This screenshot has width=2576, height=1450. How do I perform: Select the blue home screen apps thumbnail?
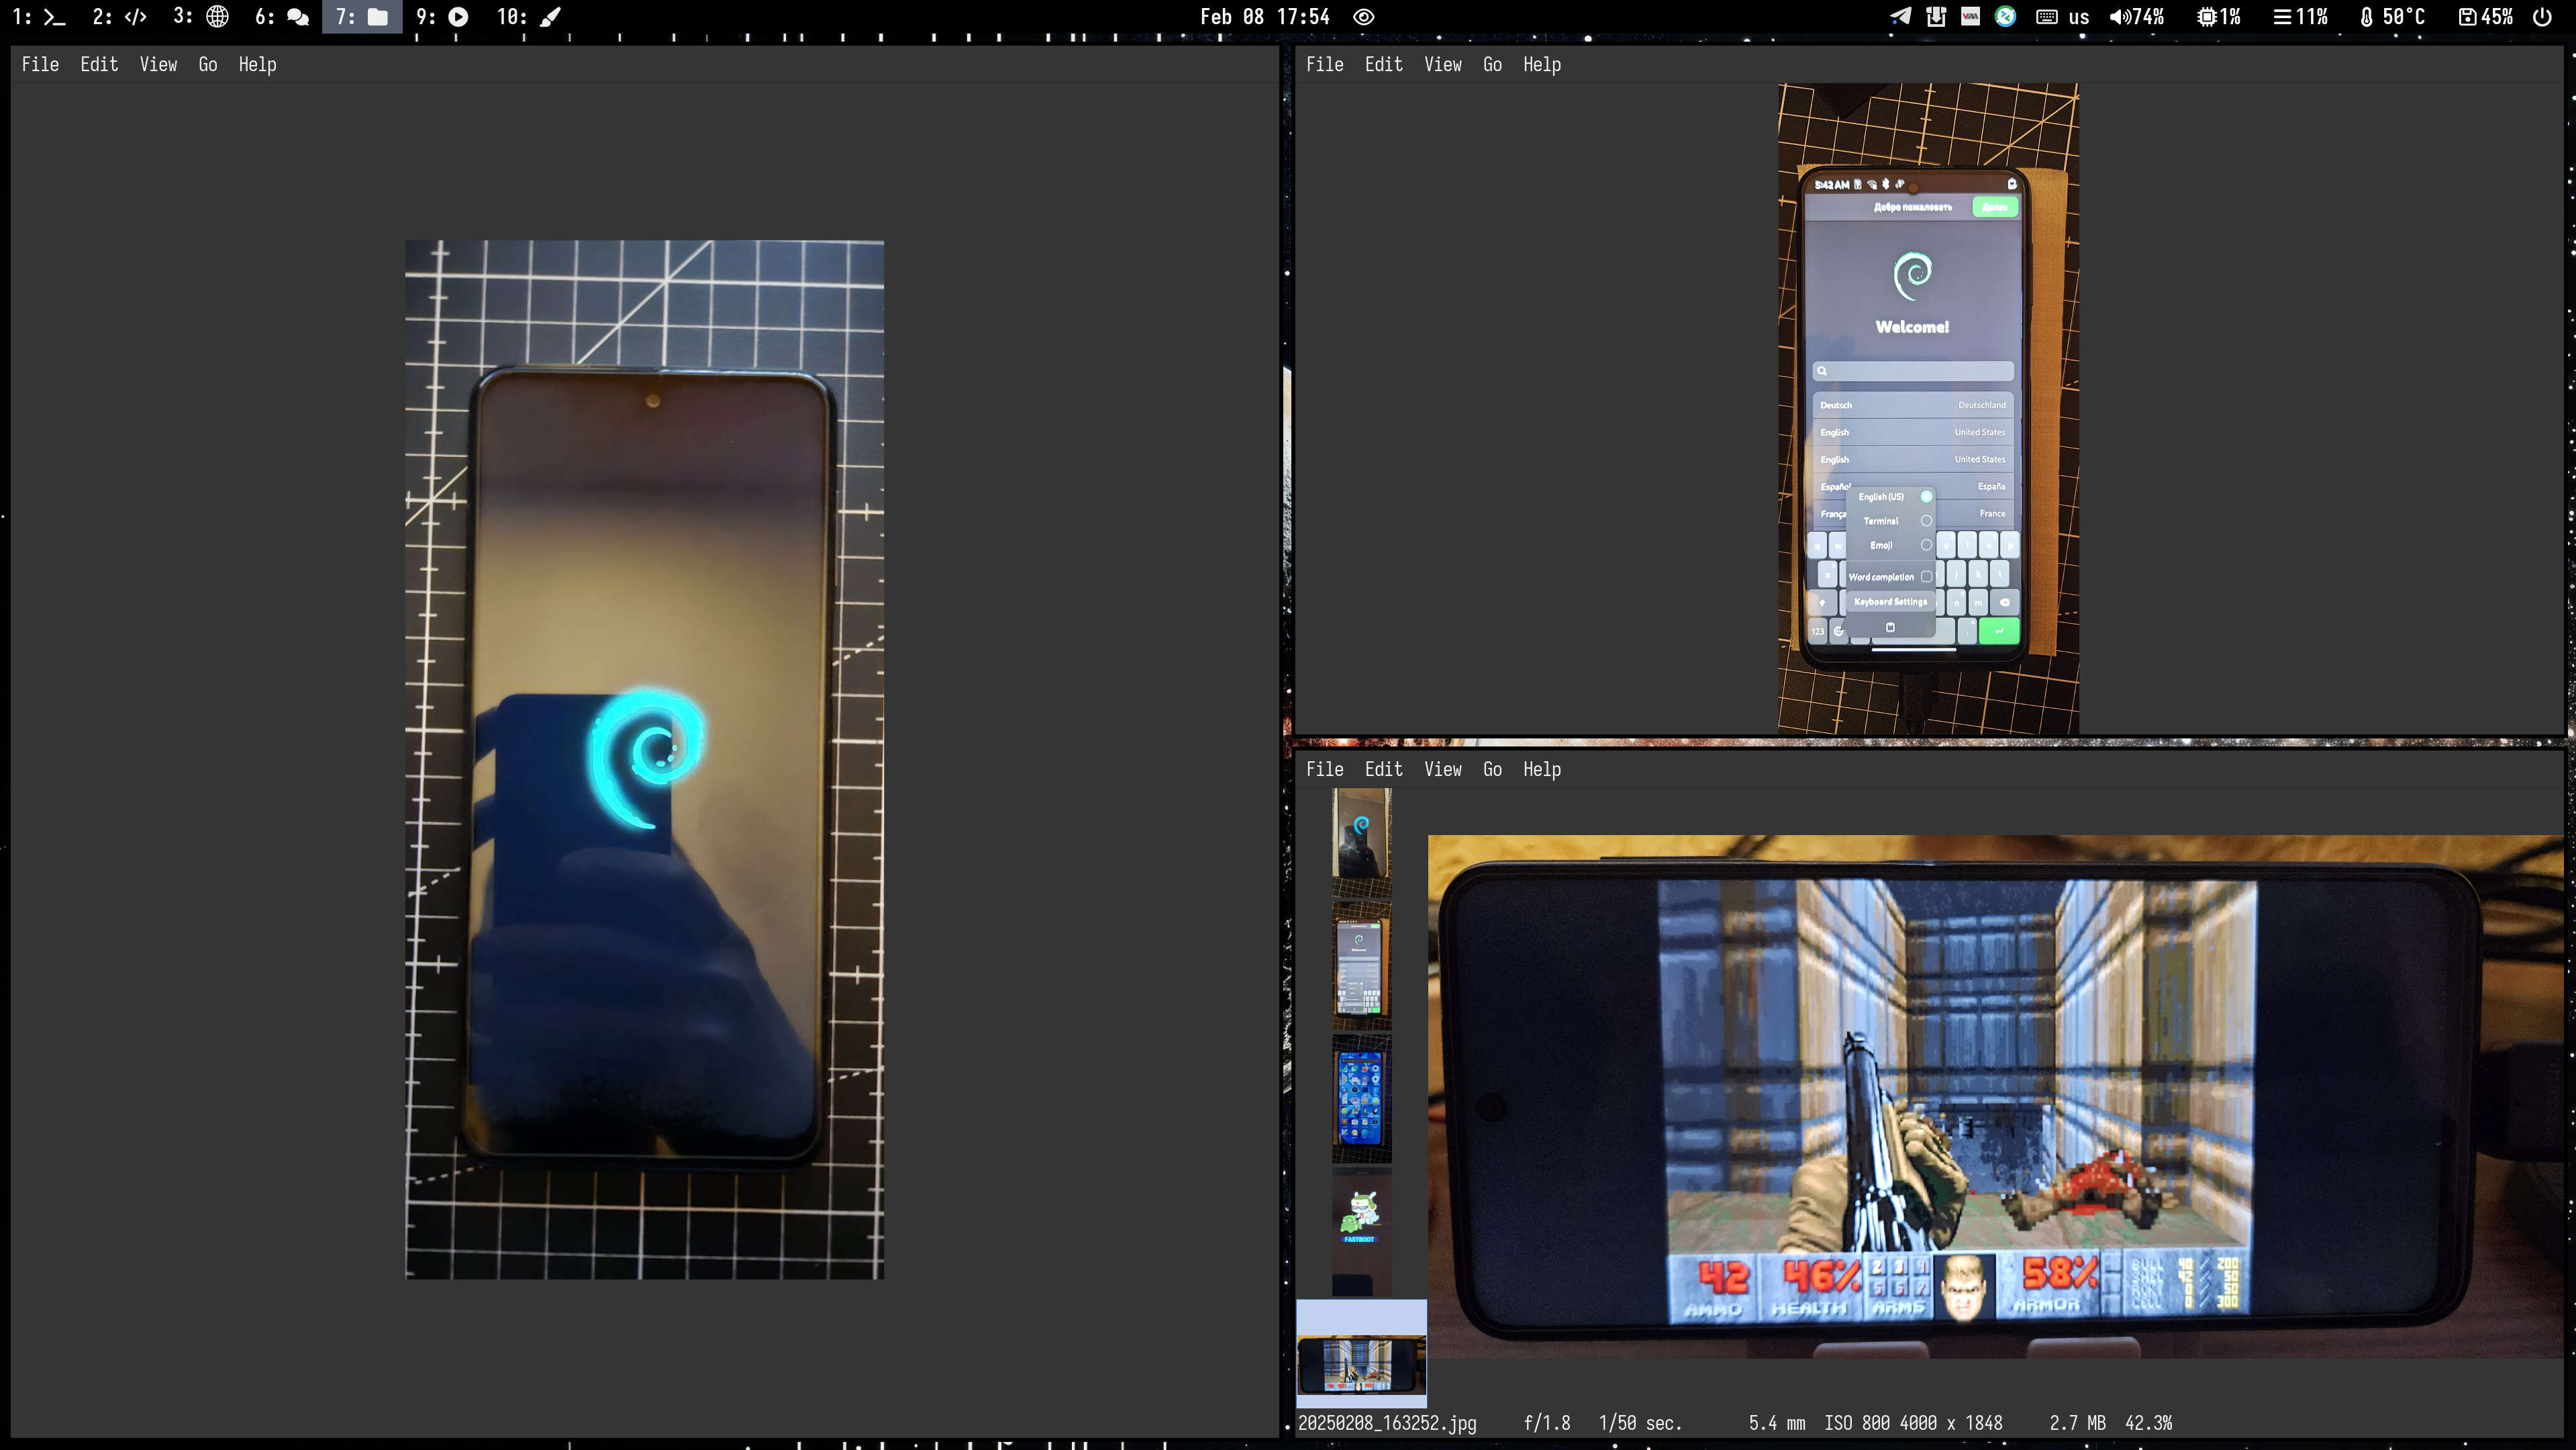click(1361, 1099)
